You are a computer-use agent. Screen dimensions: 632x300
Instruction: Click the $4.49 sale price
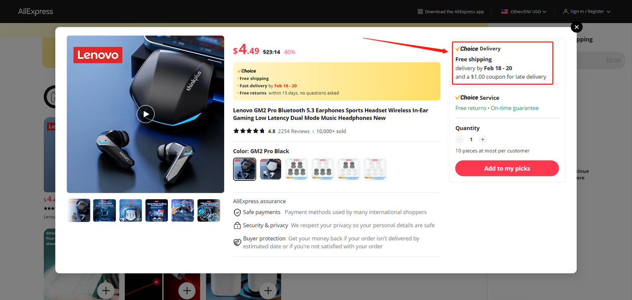(246, 50)
